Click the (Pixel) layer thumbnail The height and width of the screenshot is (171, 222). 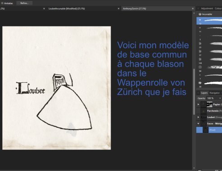point(205,130)
